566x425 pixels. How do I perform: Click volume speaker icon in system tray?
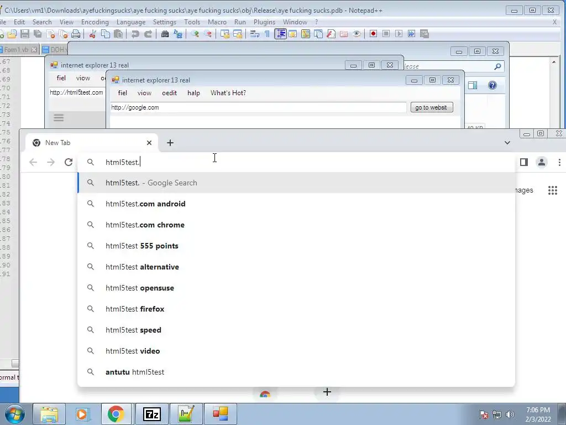click(x=510, y=414)
